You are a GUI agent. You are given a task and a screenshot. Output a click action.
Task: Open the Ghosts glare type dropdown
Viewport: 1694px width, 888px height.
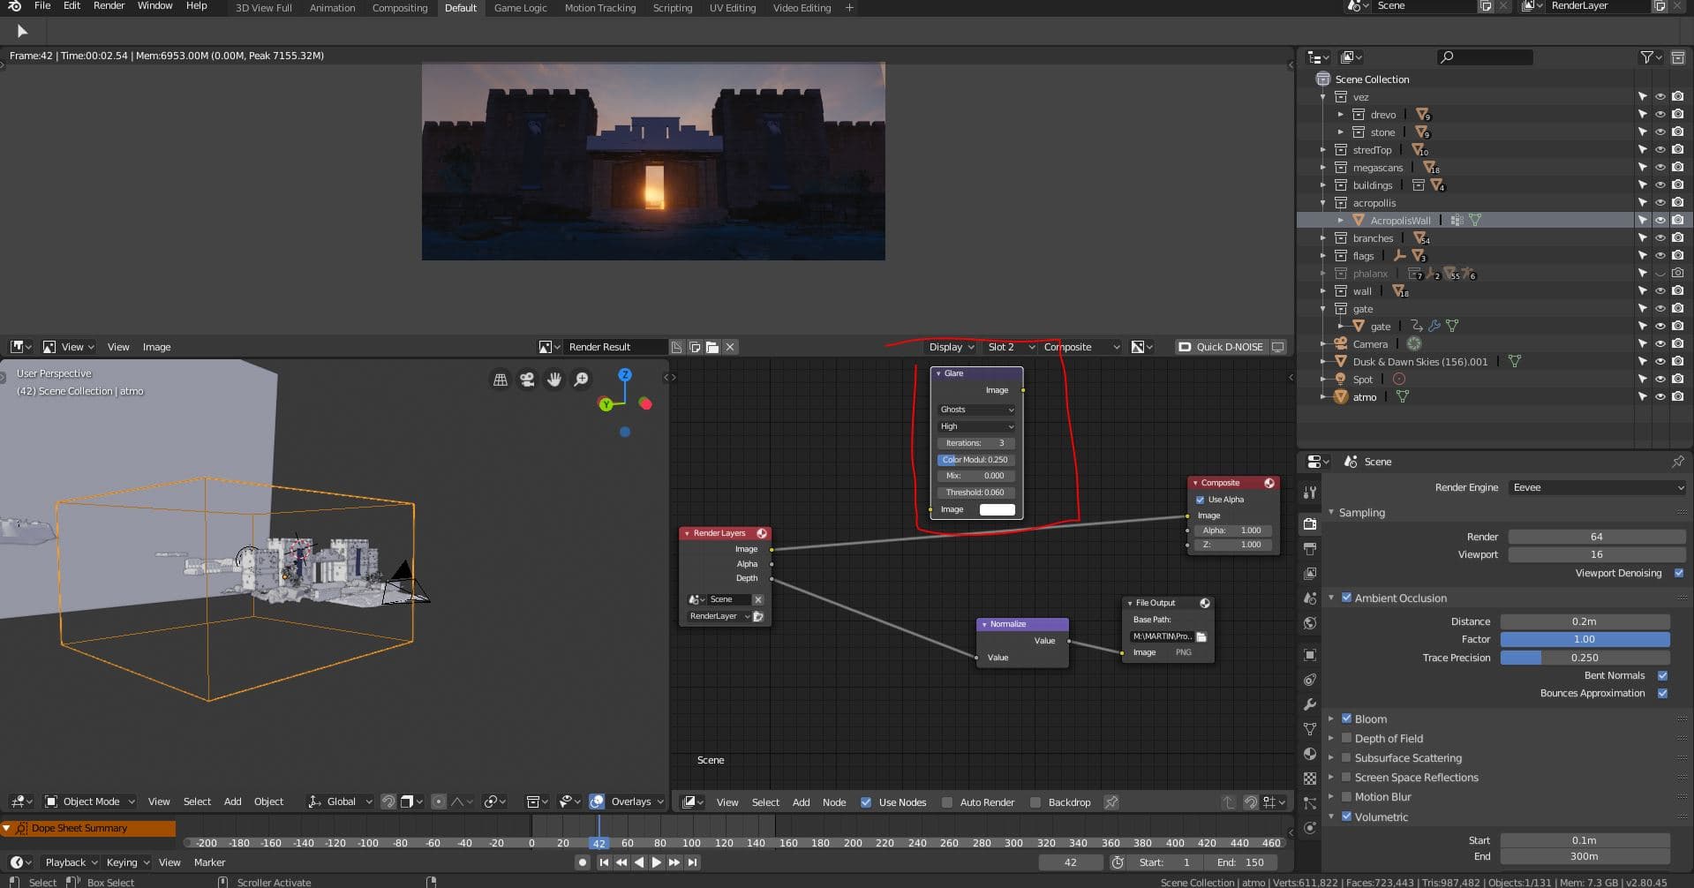(x=976, y=410)
